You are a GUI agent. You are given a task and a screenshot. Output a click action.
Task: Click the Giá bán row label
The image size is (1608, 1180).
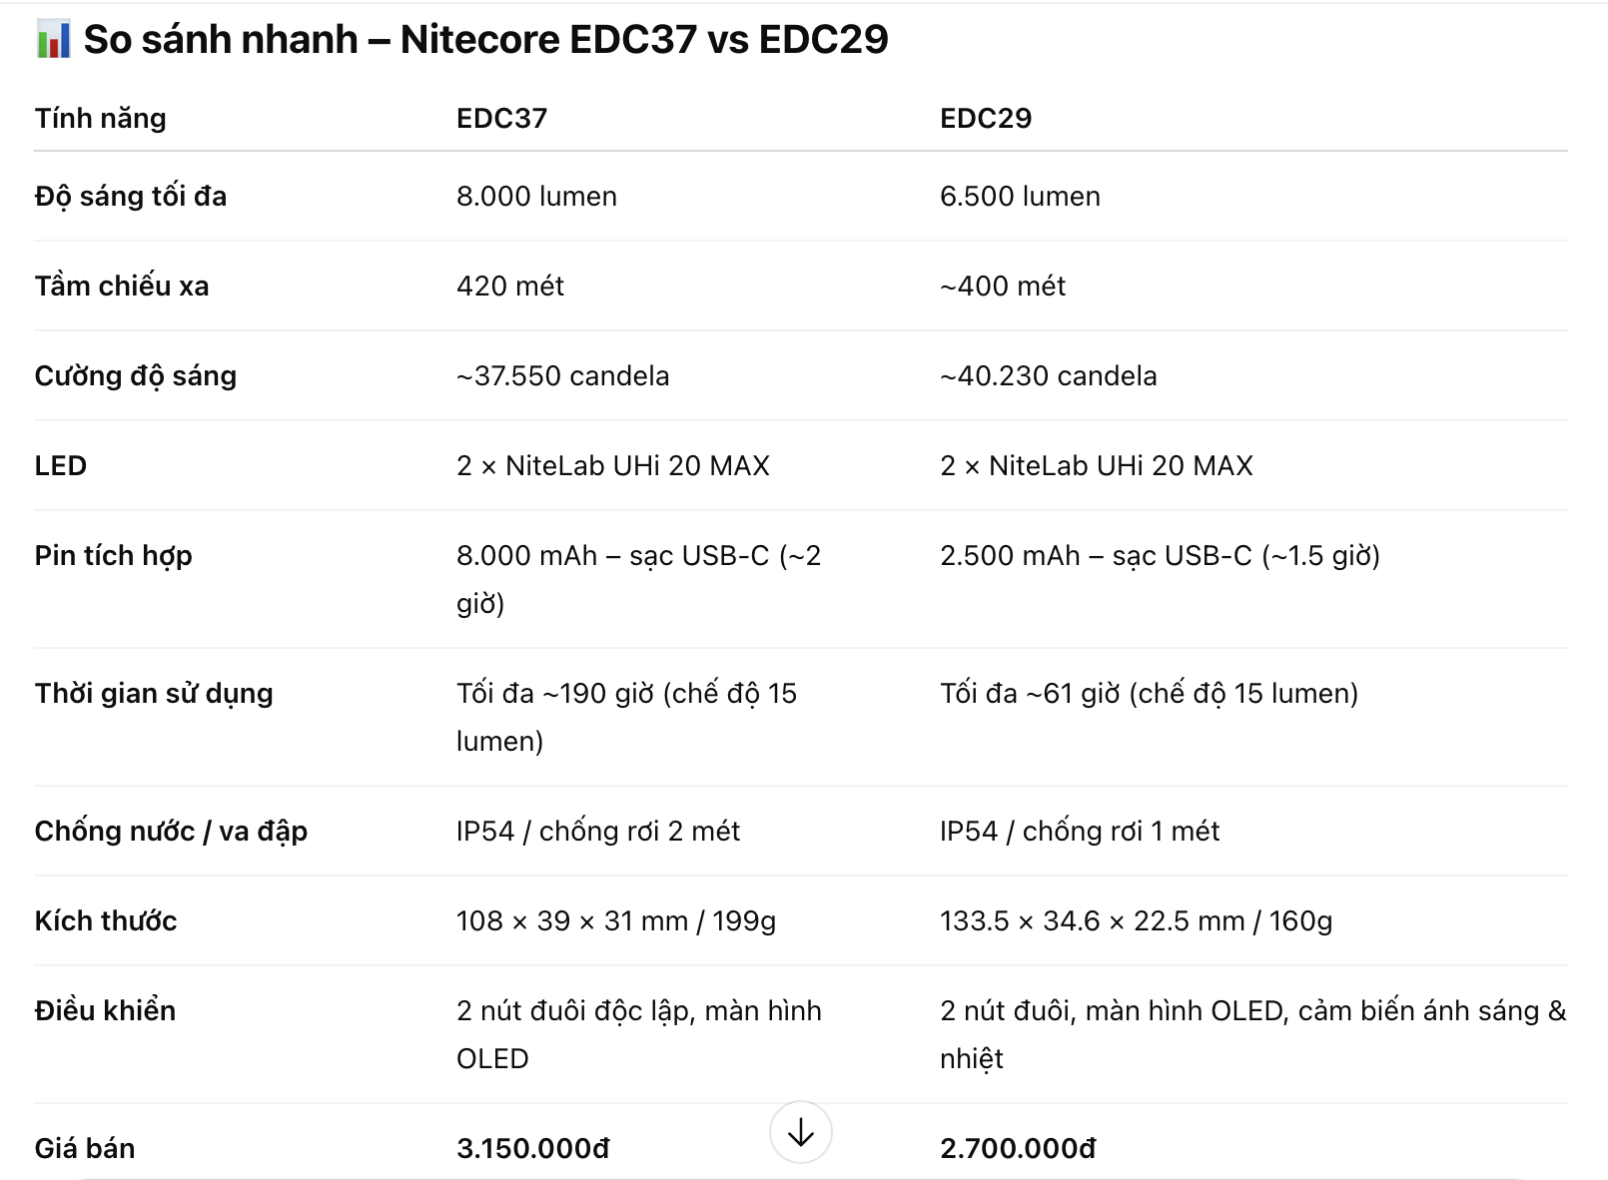pyautogui.click(x=85, y=1148)
